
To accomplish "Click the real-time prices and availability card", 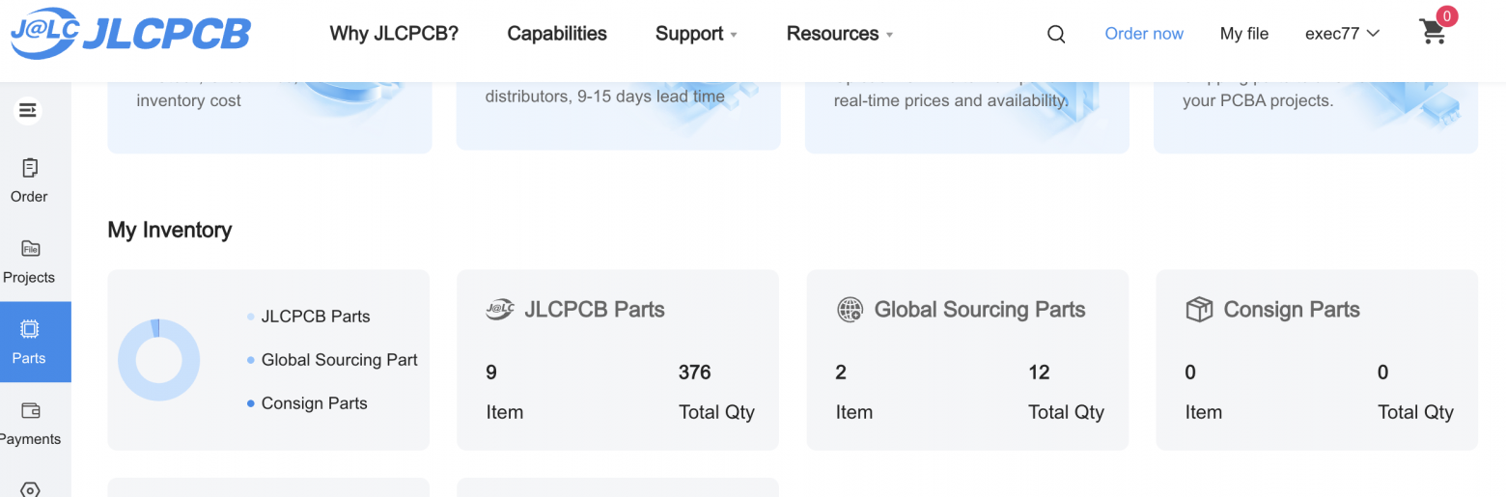I will click(x=966, y=118).
